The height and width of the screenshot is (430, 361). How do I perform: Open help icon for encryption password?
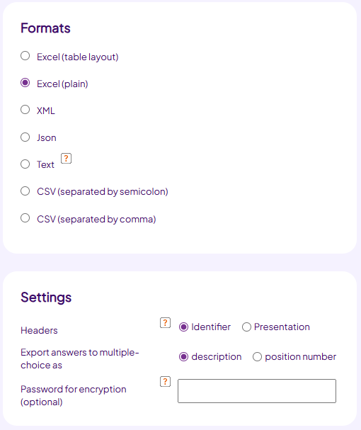coord(166,381)
